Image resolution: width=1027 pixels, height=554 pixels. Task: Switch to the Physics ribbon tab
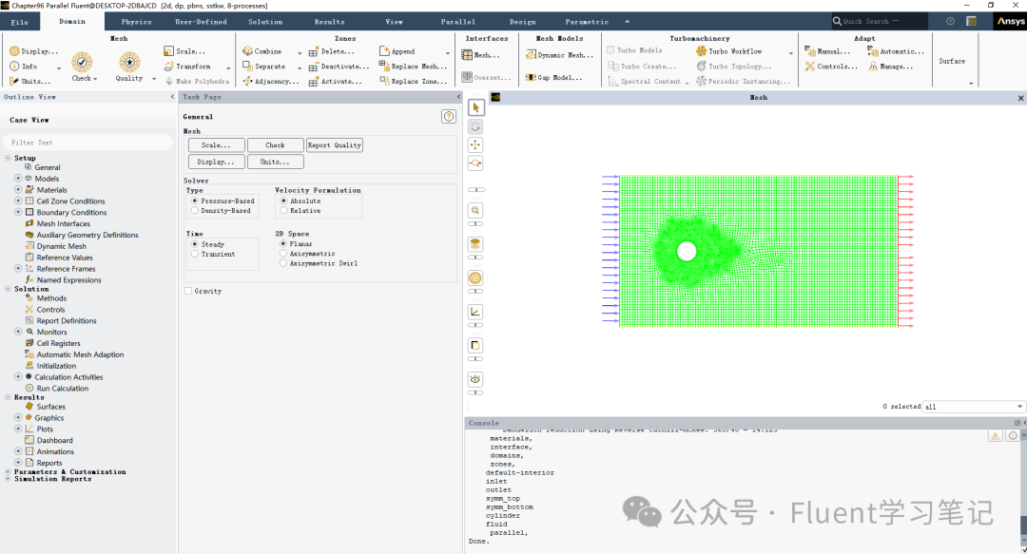[x=136, y=22]
